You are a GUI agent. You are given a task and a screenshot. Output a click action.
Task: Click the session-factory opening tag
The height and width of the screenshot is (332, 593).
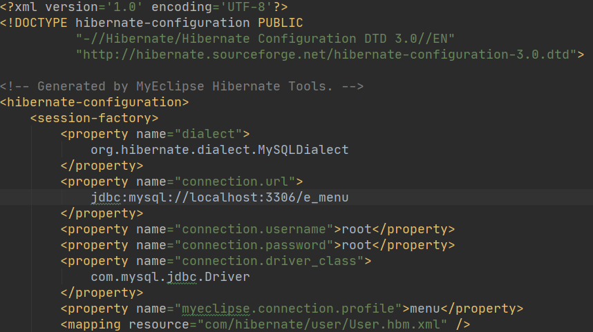click(95, 118)
